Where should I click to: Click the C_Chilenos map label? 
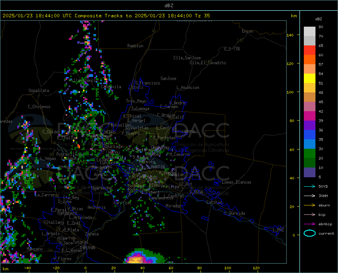39,107
